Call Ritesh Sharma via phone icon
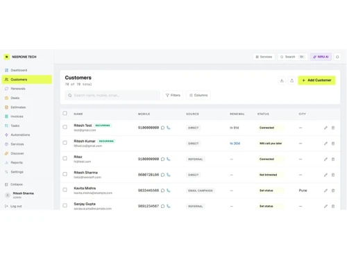347x260 pixels. pyautogui.click(x=169, y=175)
